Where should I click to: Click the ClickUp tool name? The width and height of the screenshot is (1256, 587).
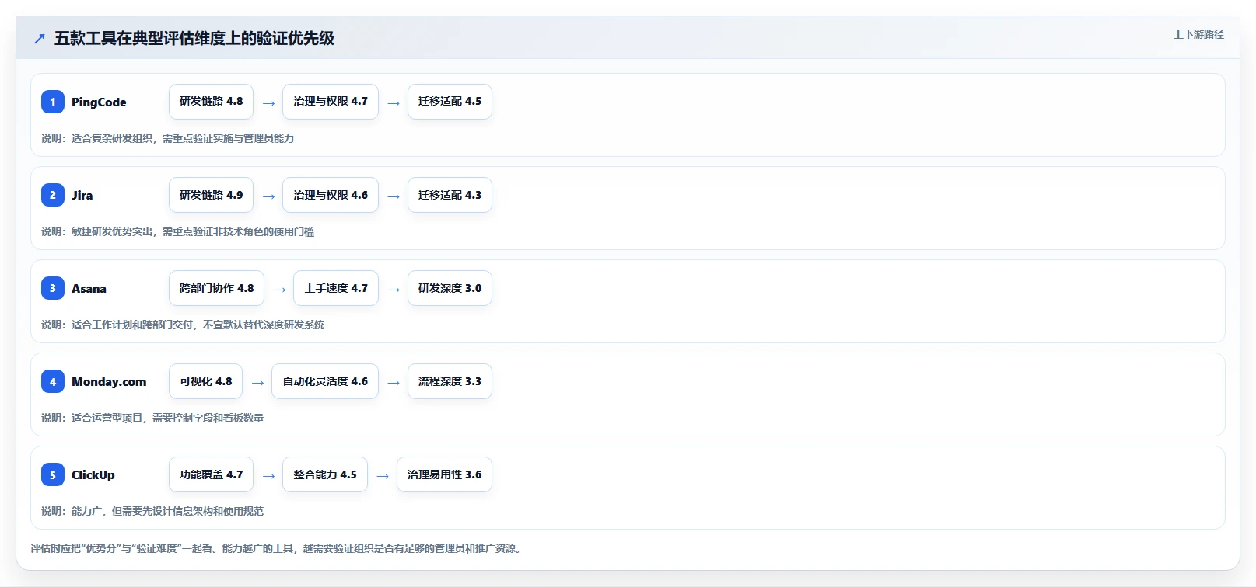pos(93,474)
